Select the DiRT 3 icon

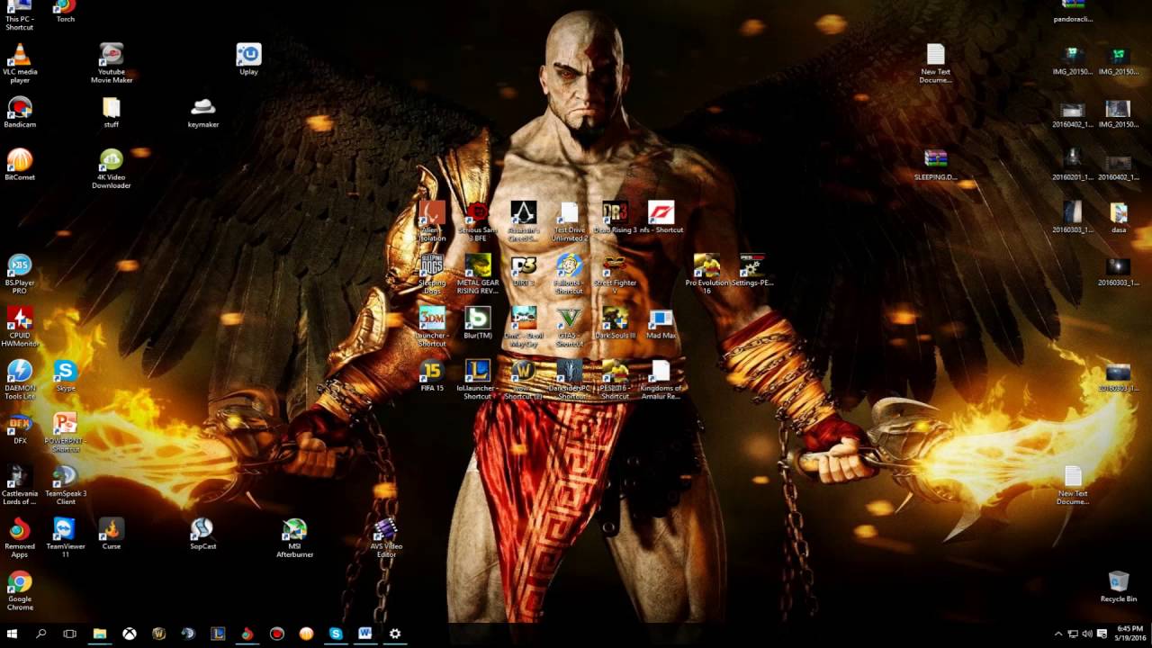[524, 272]
